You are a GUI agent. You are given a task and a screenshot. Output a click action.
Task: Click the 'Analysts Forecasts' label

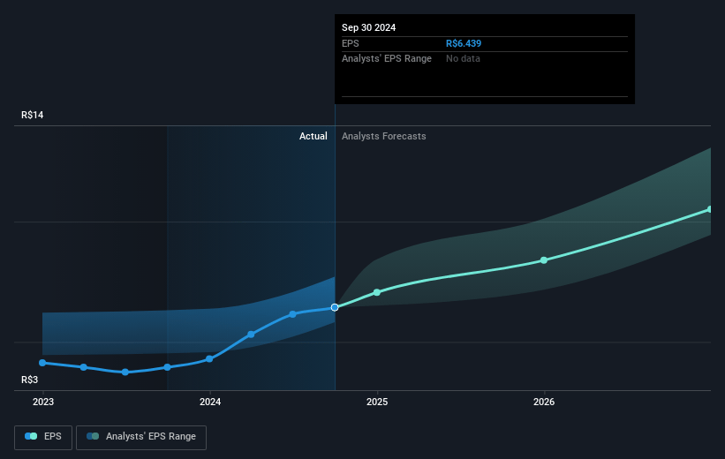384,136
